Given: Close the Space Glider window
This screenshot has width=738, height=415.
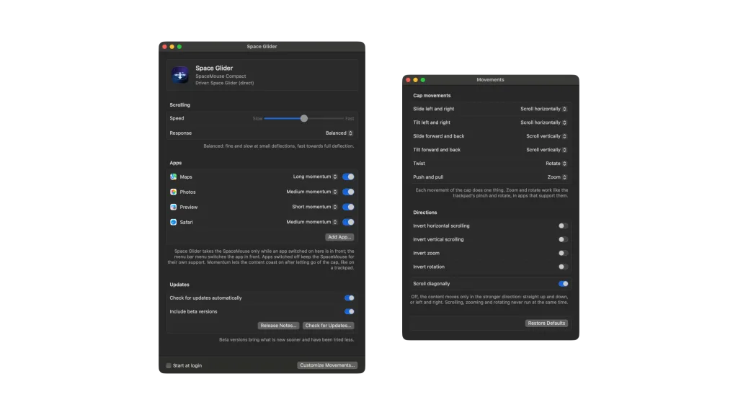Looking at the screenshot, I should [165, 47].
